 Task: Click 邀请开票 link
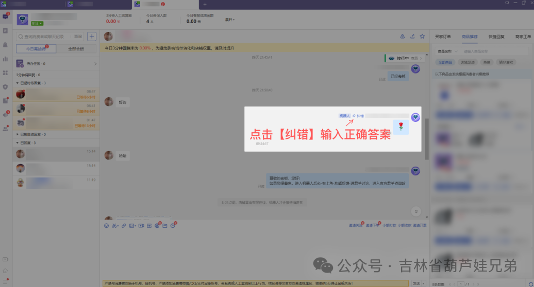pyautogui.click(x=420, y=225)
